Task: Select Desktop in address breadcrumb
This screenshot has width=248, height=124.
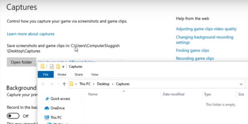Action: (x=103, y=84)
